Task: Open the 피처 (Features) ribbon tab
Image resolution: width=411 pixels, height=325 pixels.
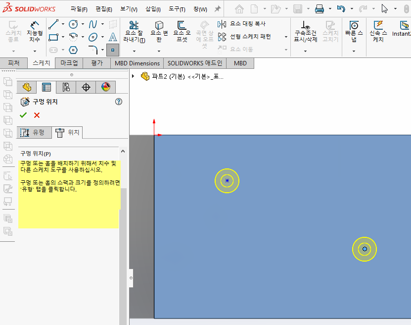Action: pyautogui.click(x=14, y=63)
